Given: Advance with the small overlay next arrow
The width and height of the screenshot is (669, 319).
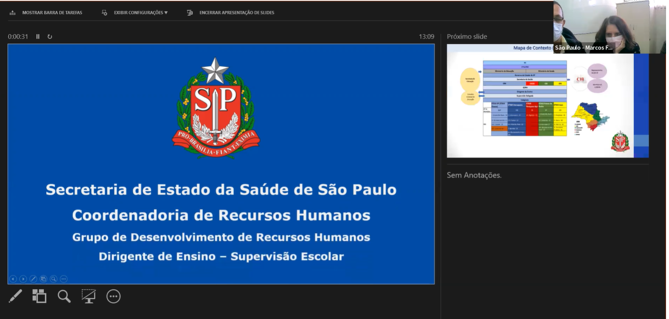Looking at the screenshot, I should coord(23,279).
